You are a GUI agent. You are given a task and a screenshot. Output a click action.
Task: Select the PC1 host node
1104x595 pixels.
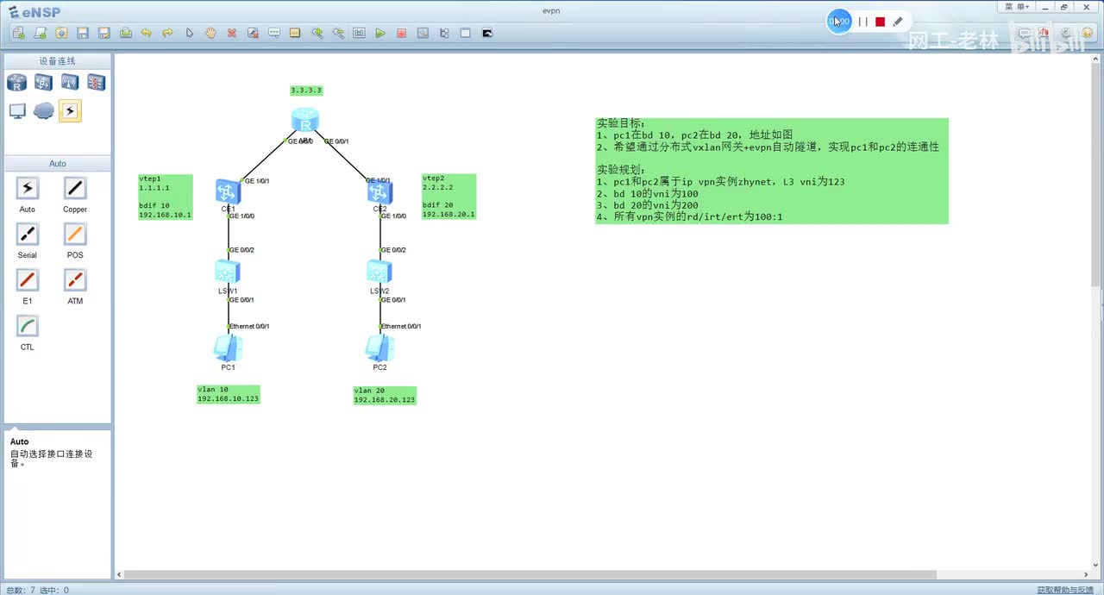228,348
